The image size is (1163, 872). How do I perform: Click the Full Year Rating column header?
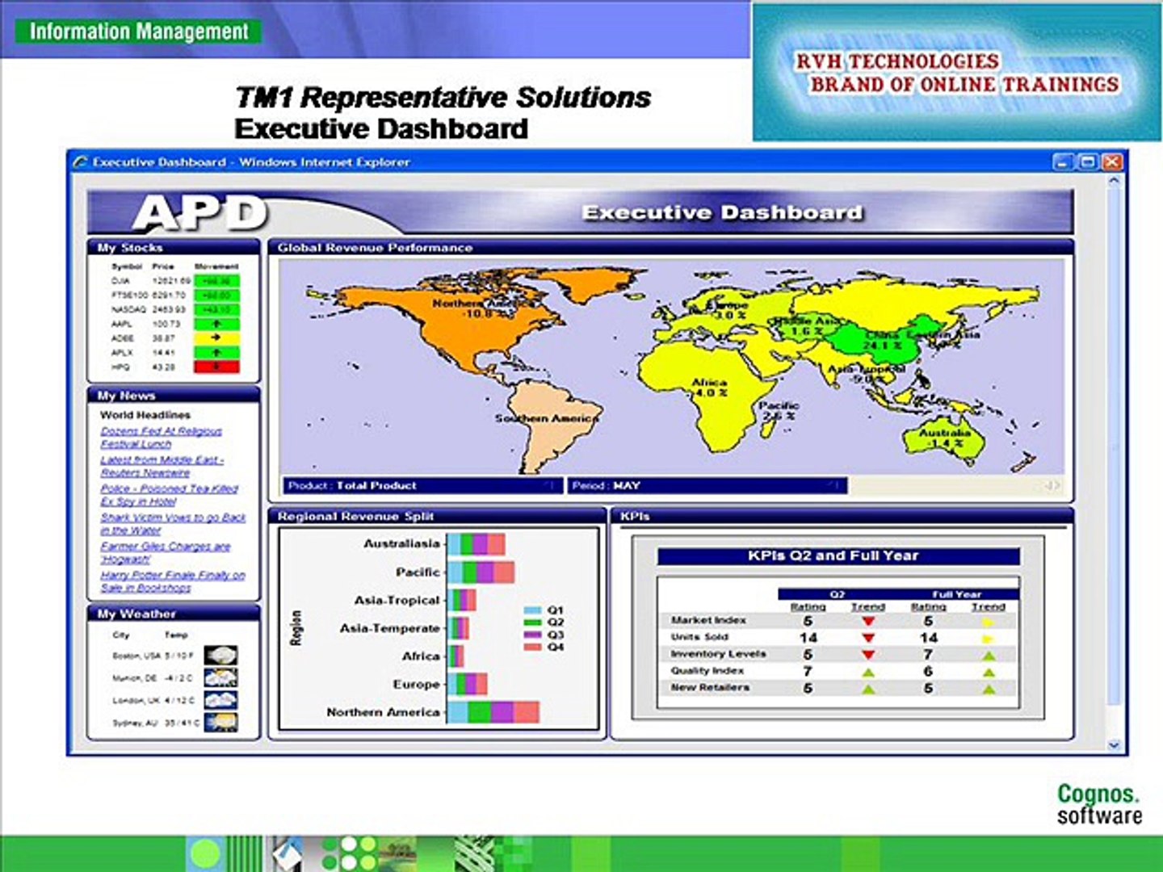(928, 606)
